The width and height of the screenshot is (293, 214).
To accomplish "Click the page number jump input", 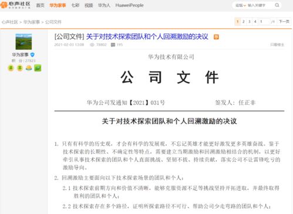I will point(265,22).
